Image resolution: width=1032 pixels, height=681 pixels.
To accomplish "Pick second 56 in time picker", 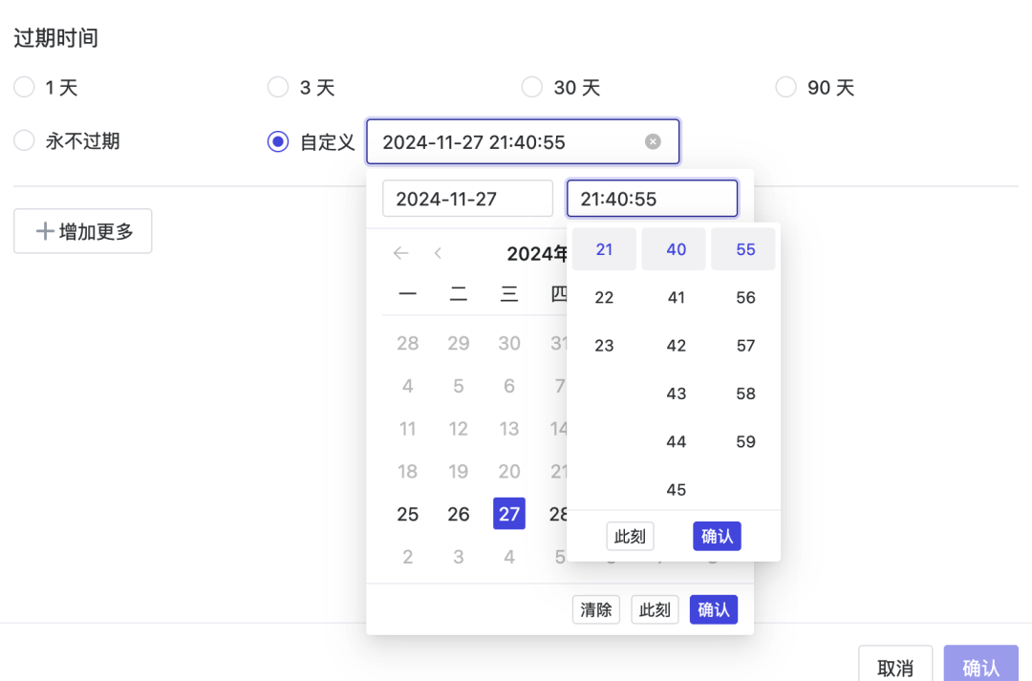I will click(745, 297).
